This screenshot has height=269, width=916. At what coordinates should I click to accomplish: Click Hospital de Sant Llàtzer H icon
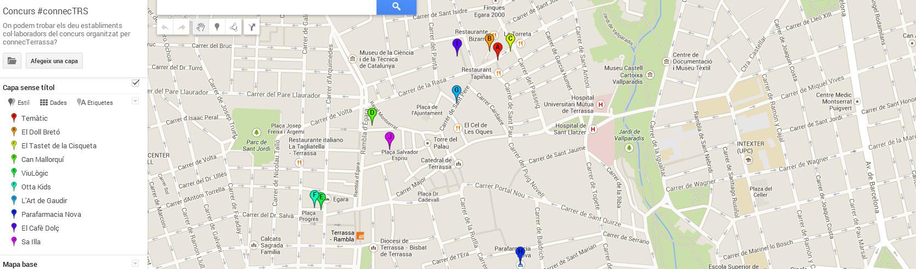(x=593, y=130)
